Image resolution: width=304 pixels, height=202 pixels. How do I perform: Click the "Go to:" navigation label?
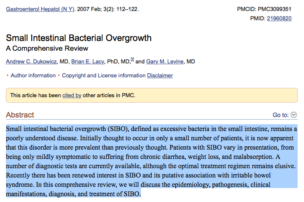(x=281, y=115)
